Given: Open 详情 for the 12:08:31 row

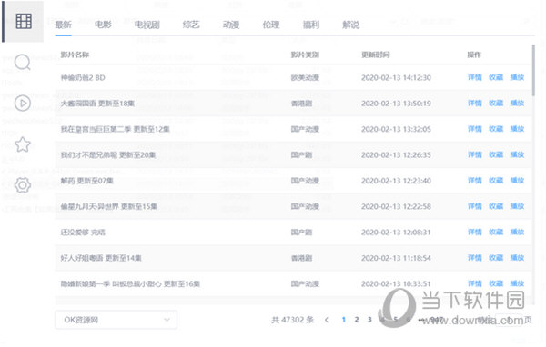Looking at the screenshot, I should point(475,232).
